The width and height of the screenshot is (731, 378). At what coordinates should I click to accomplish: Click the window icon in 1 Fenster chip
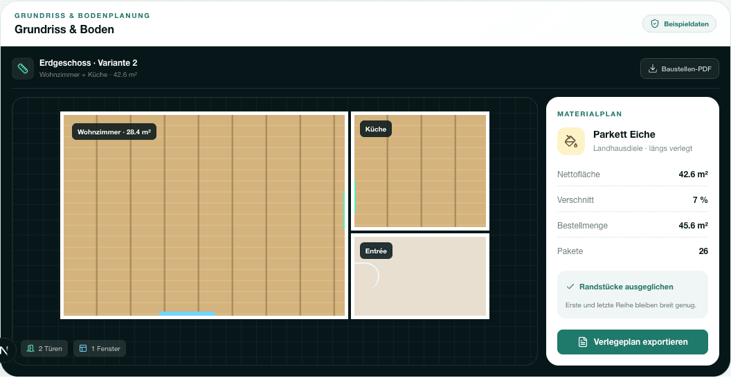click(x=83, y=349)
